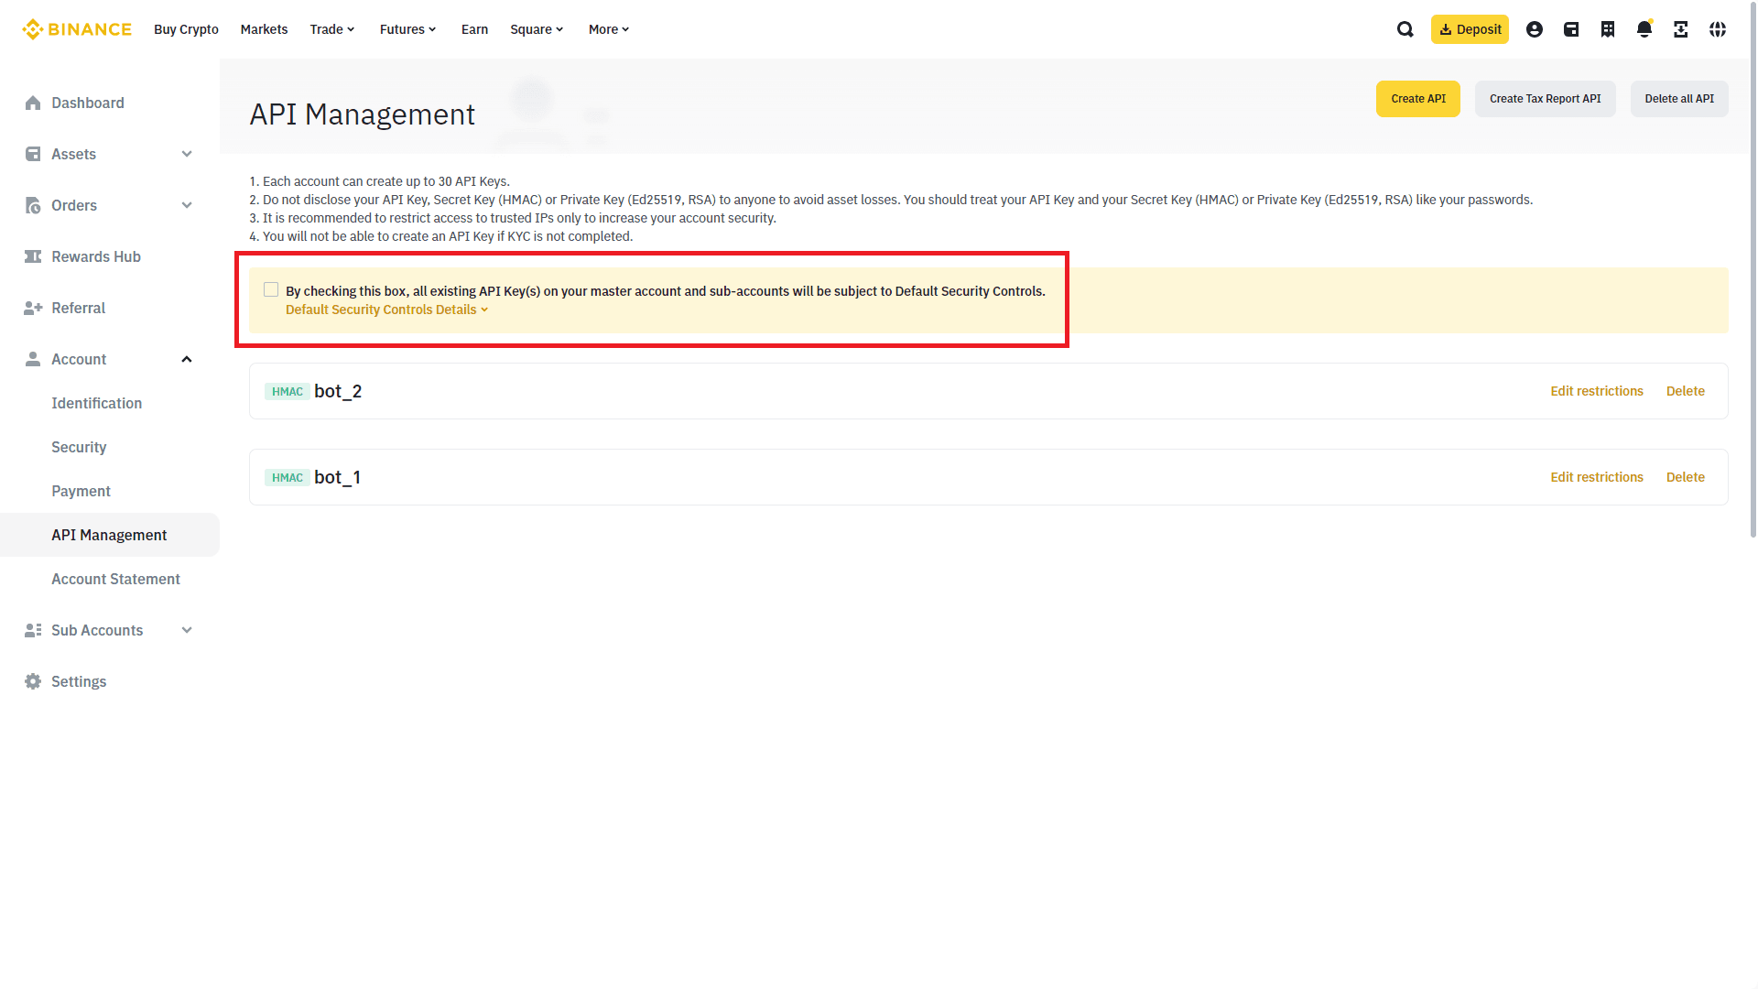Image resolution: width=1758 pixels, height=989 pixels.
Task: Open the search icon in header
Action: [x=1405, y=29]
